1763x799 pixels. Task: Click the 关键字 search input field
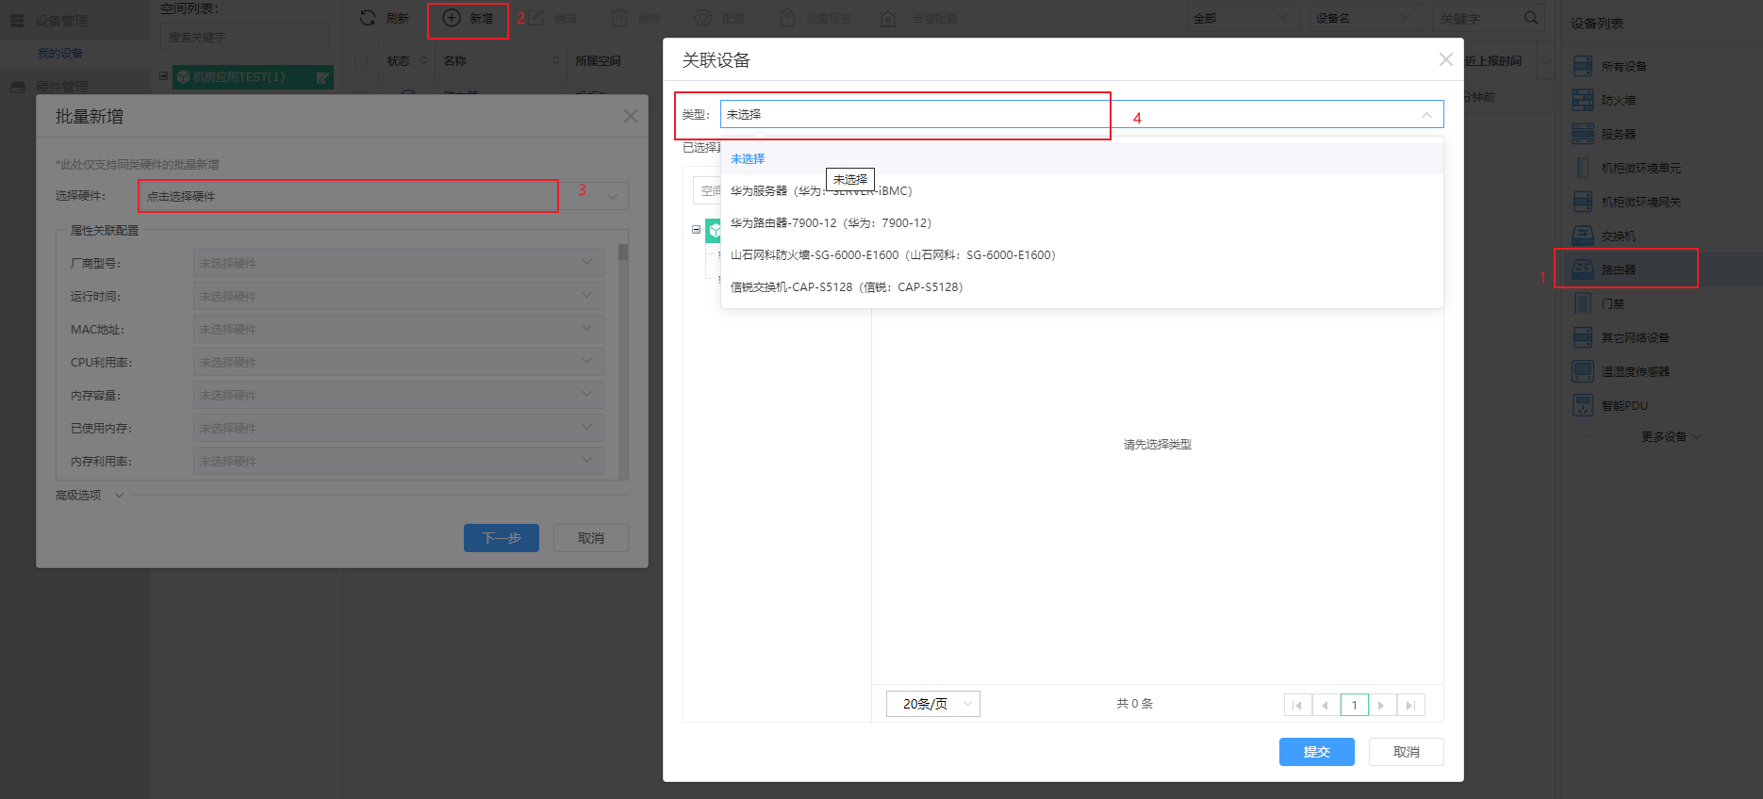click(x=1476, y=18)
